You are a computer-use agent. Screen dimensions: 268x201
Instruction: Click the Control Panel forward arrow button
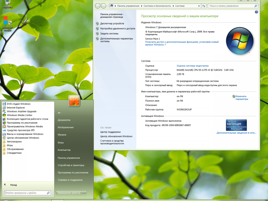coord(104,6)
